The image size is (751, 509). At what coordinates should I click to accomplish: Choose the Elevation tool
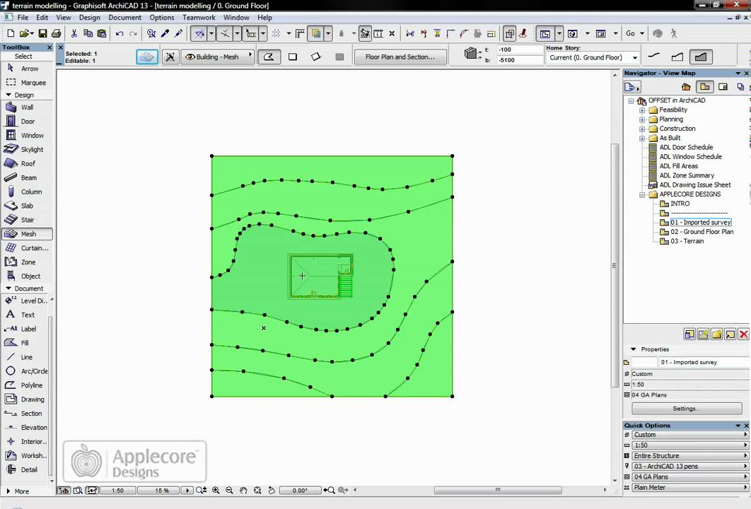coord(26,427)
